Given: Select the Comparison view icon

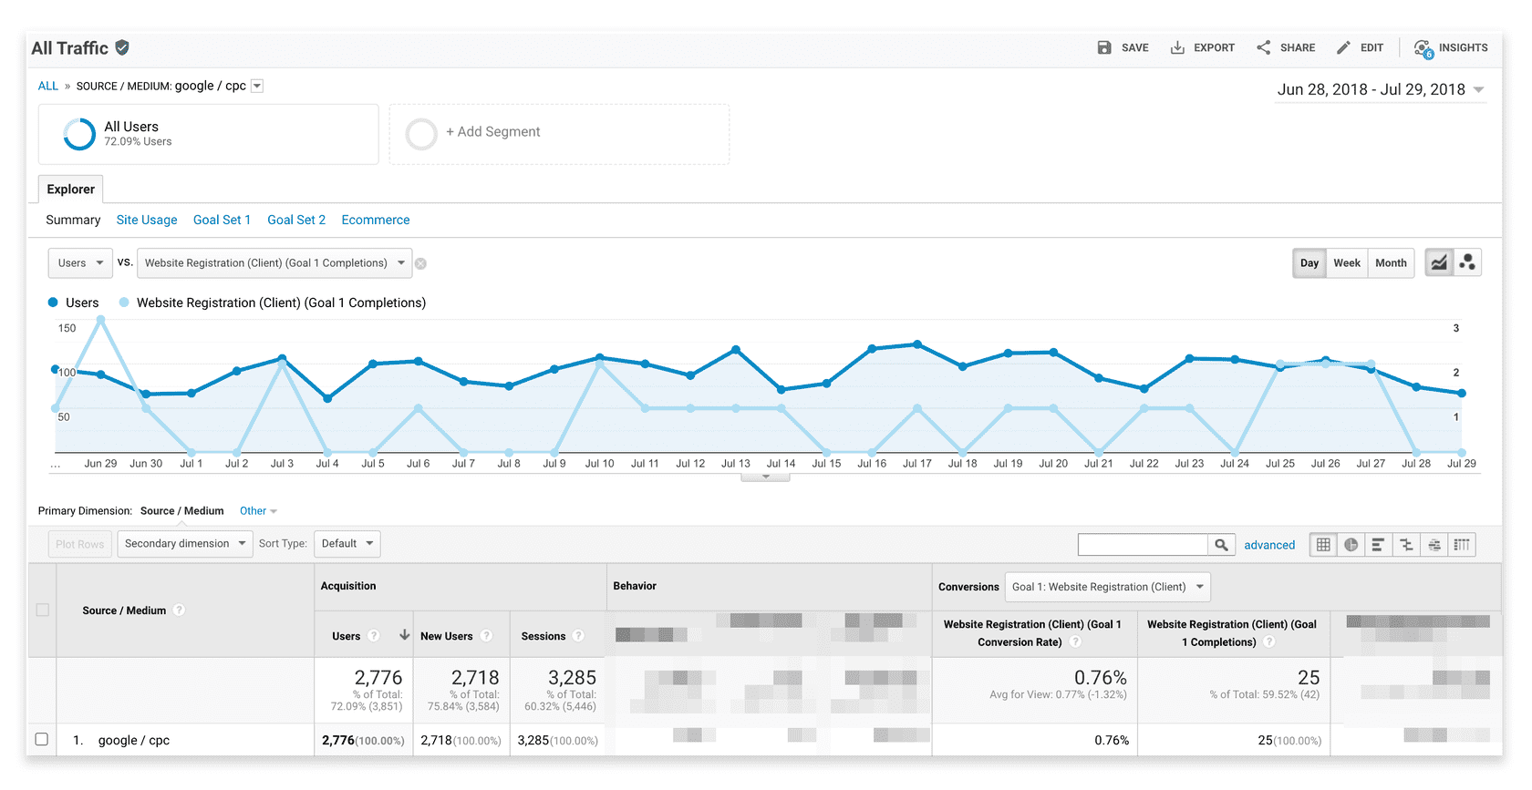Looking at the screenshot, I should (1407, 545).
